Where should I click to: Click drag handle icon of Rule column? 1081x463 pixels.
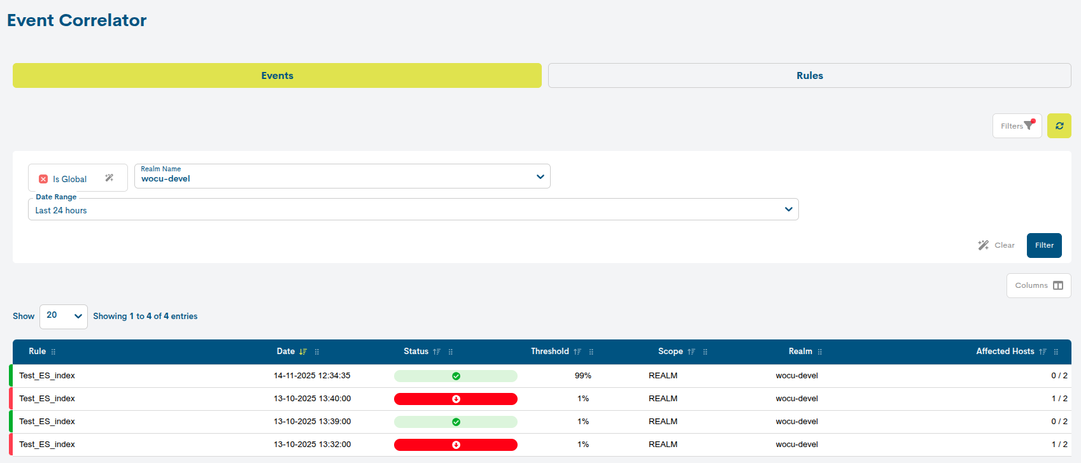(53, 352)
